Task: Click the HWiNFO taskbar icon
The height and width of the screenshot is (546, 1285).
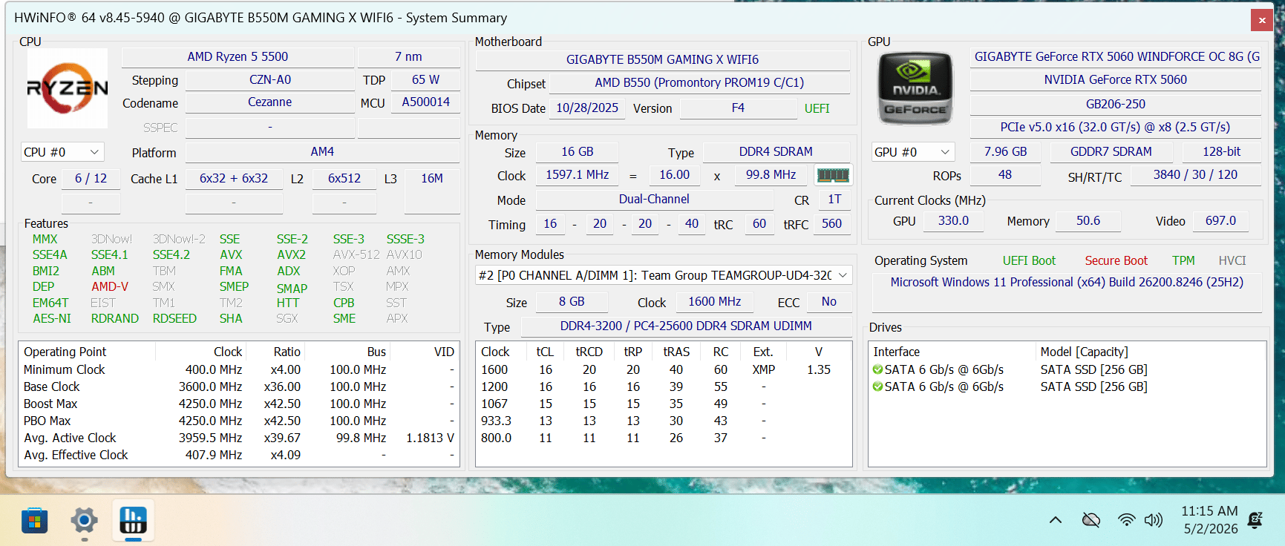Action: [x=134, y=521]
